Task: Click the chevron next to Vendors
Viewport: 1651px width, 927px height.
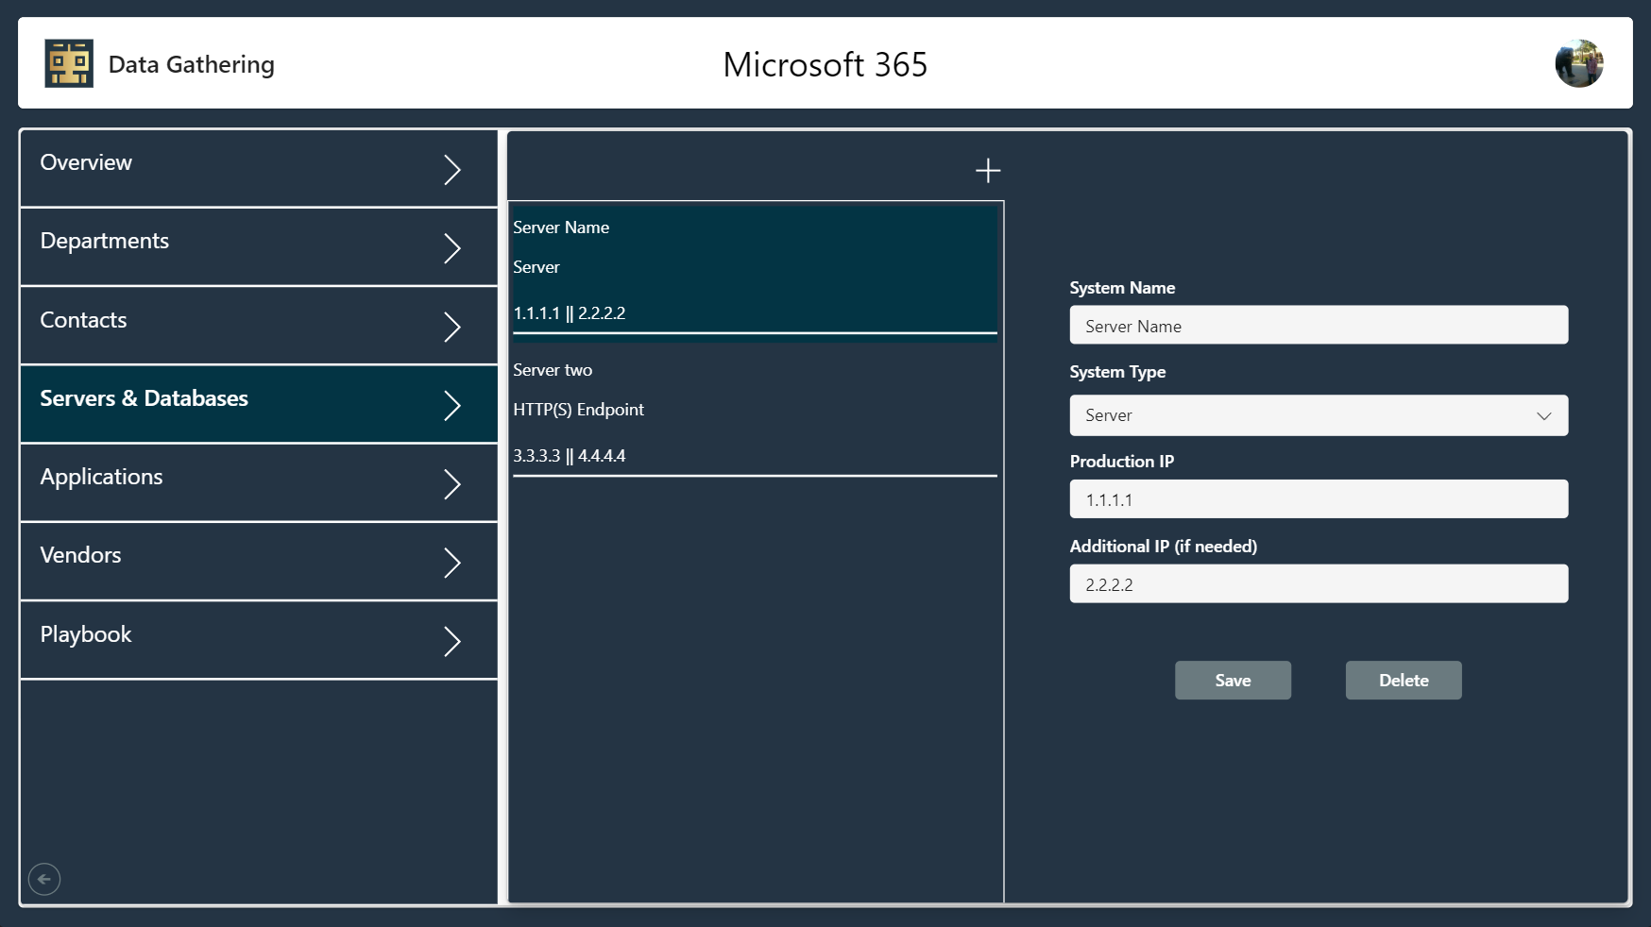Action: click(452, 563)
